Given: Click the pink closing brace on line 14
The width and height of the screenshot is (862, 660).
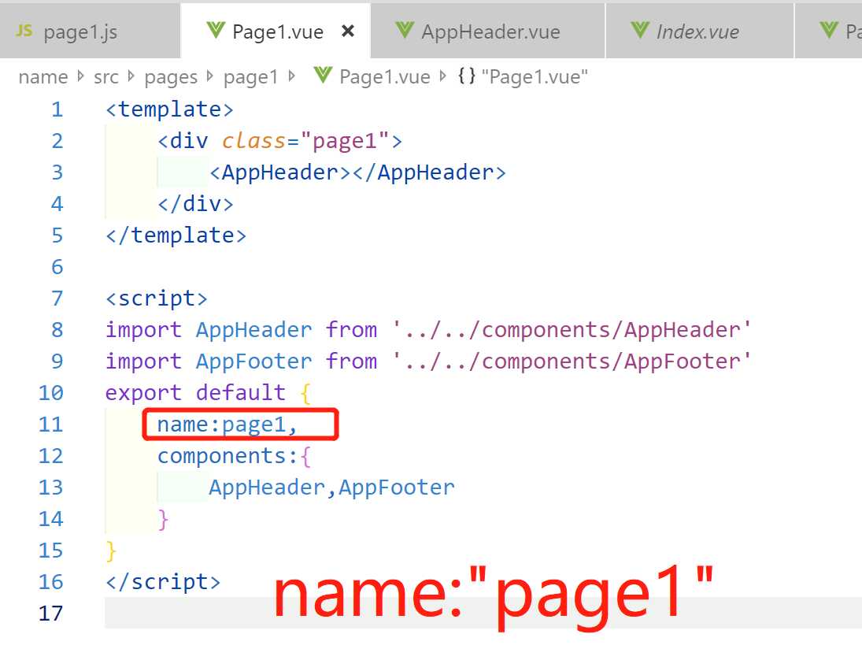Looking at the screenshot, I should click(163, 519).
